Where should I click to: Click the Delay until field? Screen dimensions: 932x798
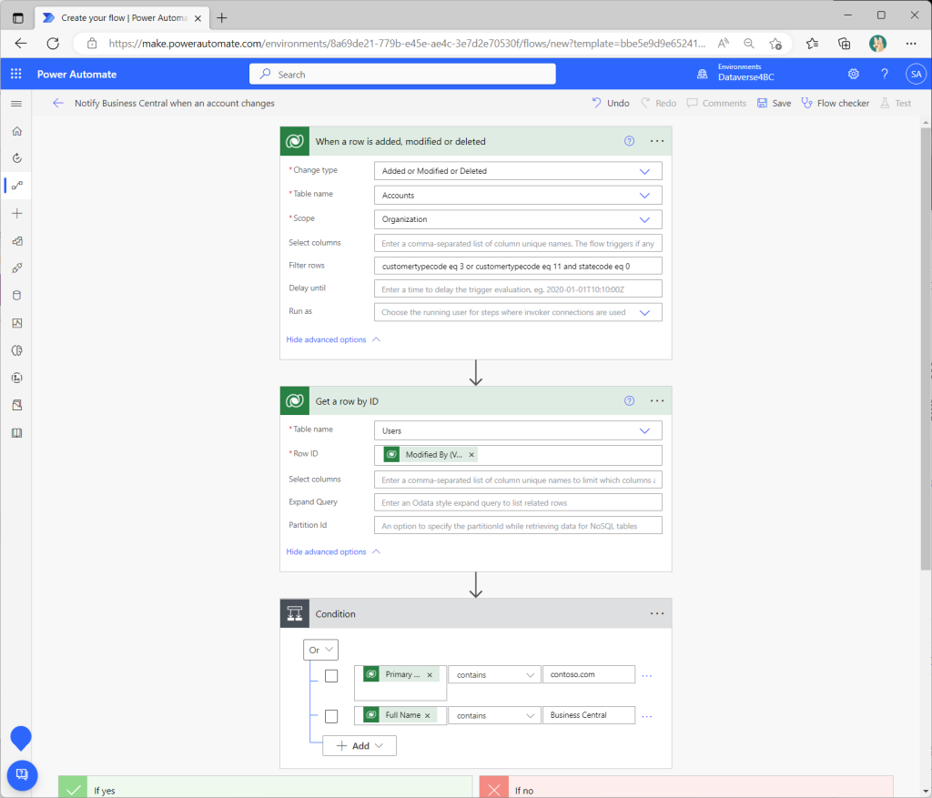coord(518,288)
